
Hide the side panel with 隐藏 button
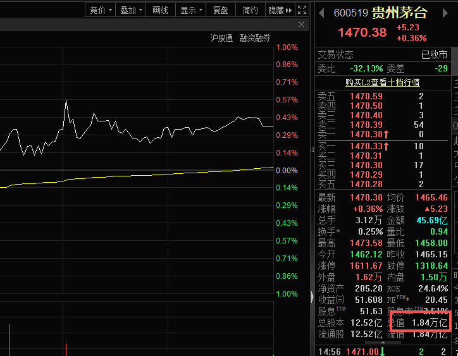tap(279, 10)
